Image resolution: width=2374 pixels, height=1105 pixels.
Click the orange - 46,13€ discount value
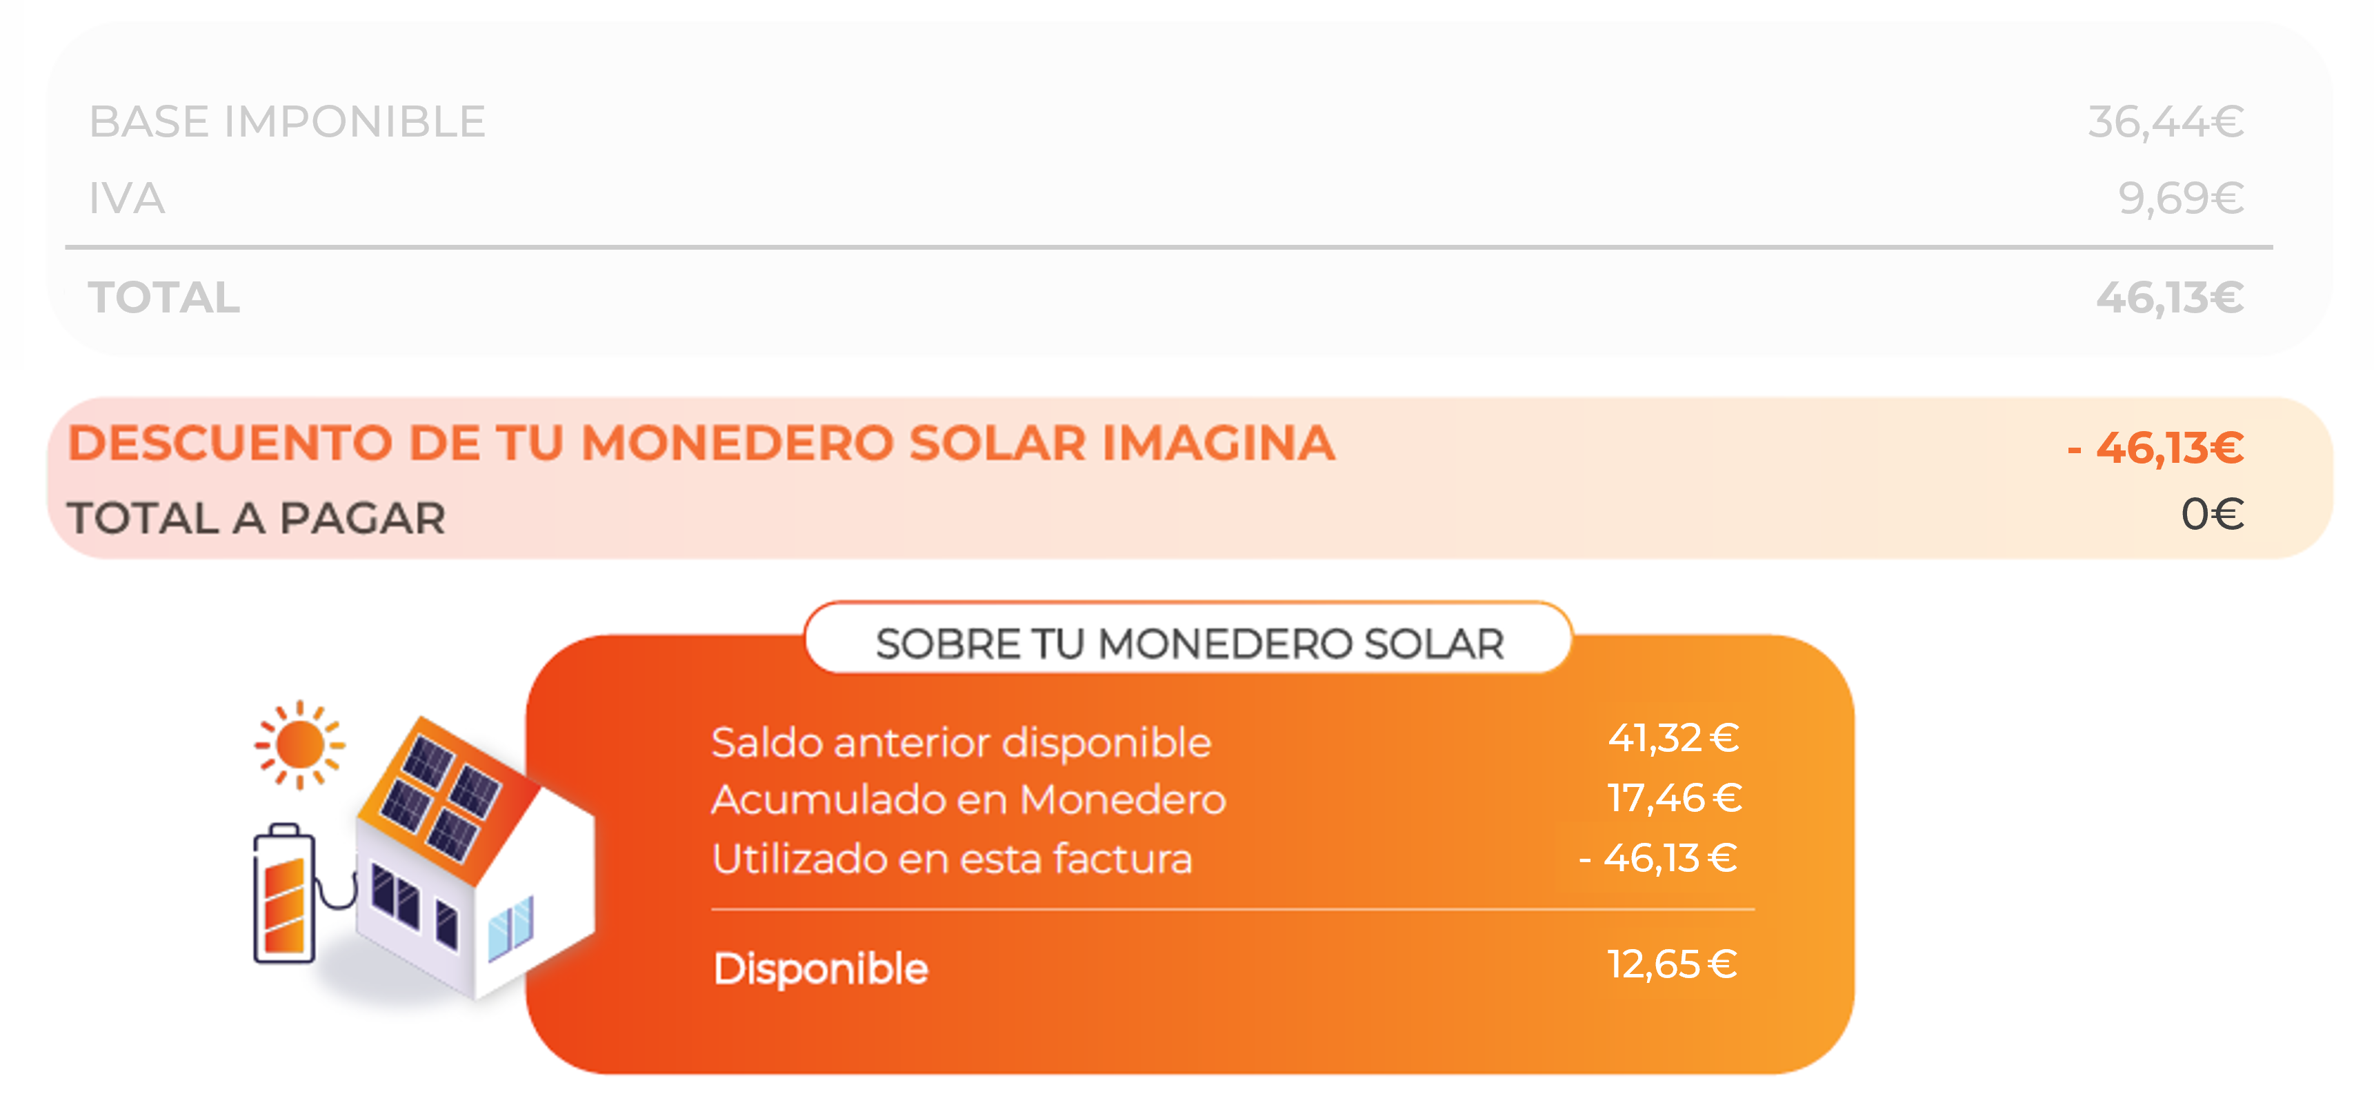coord(2155,448)
